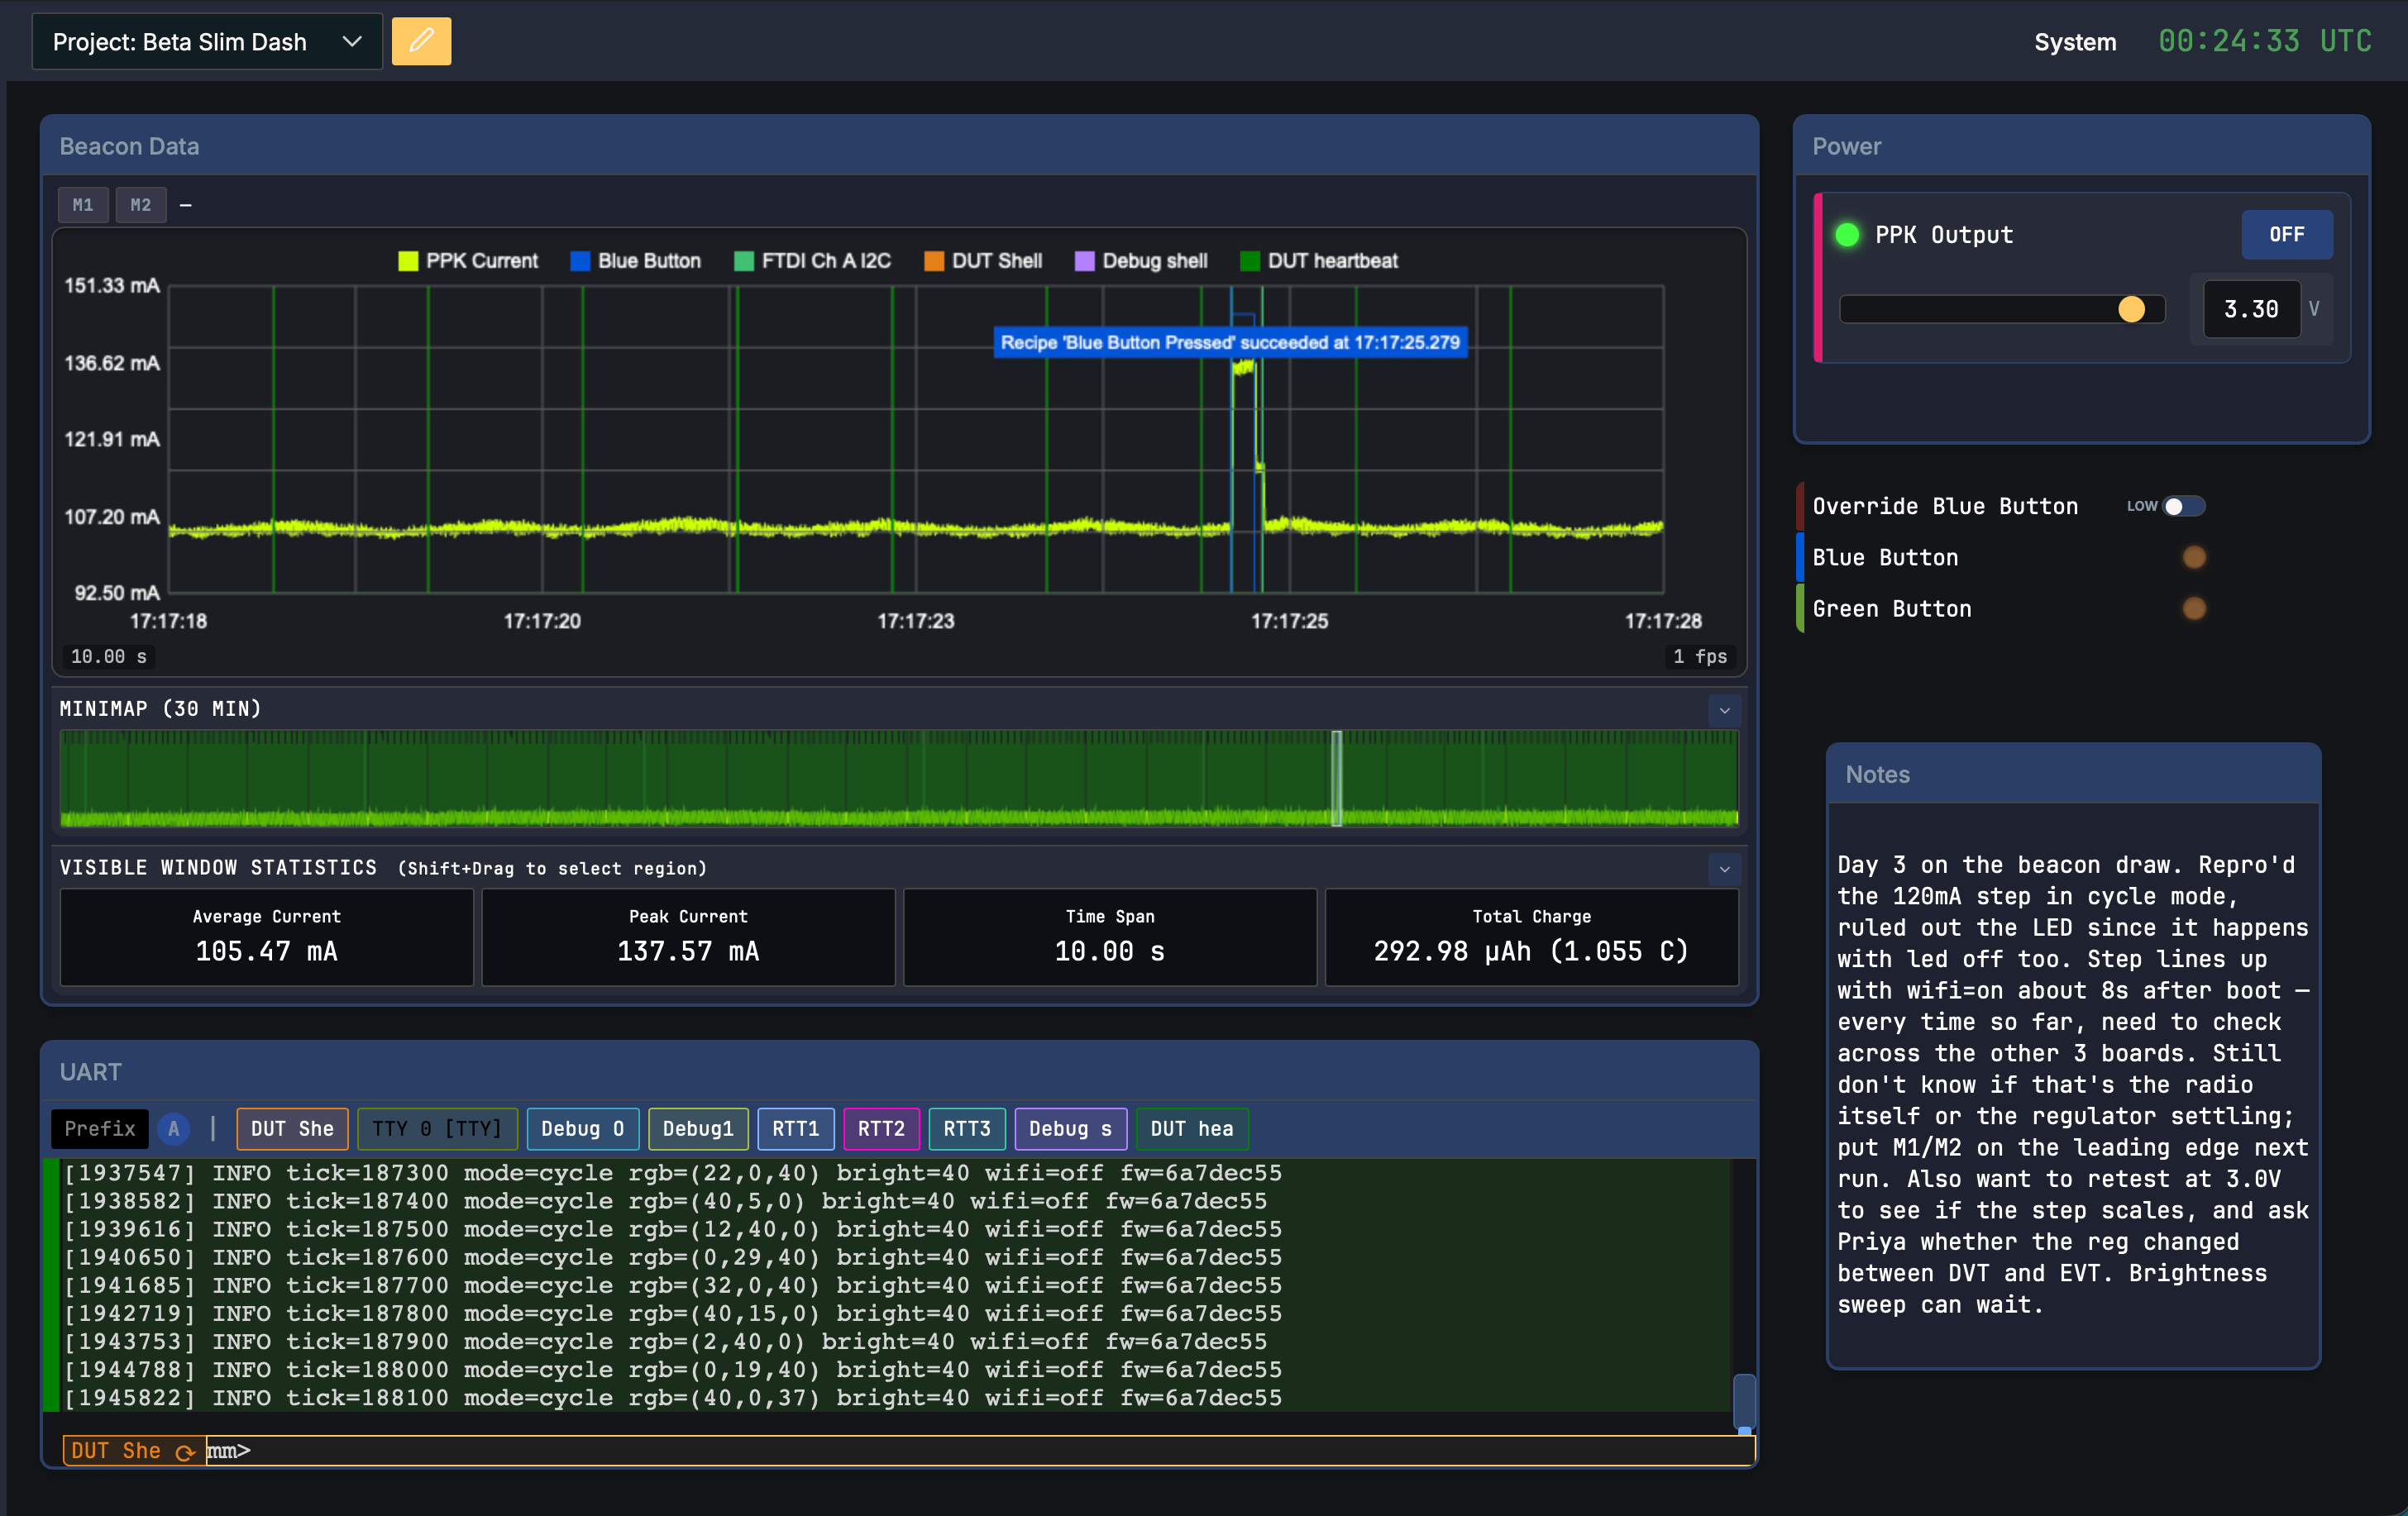Click the 10.00 s time span label
Viewport: 2408px width, 1516px height.
(x=109, y=656)
